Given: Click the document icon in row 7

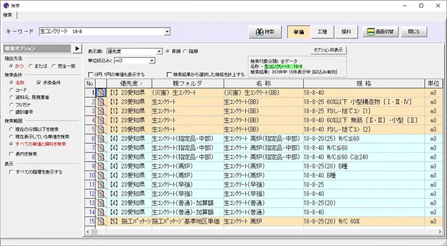Looking at the screenshot, I should [x=101, y=148].
